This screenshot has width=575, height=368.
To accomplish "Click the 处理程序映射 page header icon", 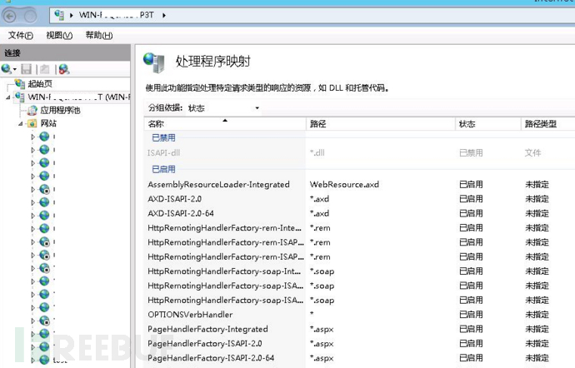I will 154,62.
